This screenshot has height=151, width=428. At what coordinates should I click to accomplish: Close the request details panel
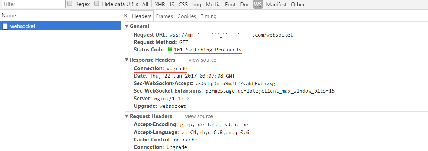(125, 16)
